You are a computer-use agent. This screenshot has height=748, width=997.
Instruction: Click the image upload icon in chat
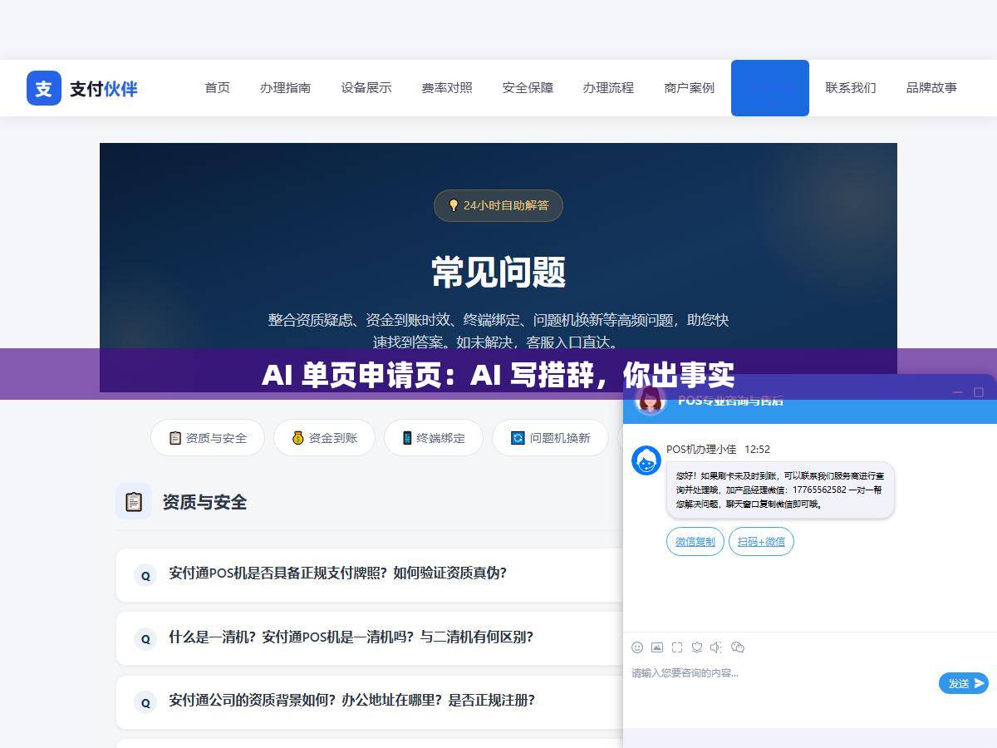(x=657, y=647)
